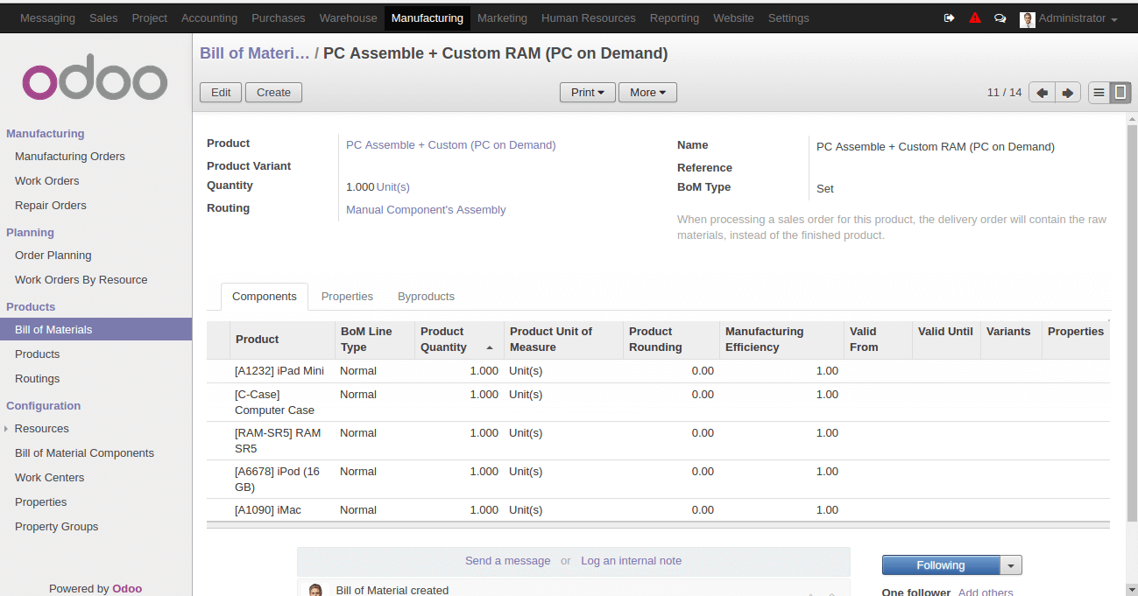Go to the next record with right arrow

tap(1067, 93)
